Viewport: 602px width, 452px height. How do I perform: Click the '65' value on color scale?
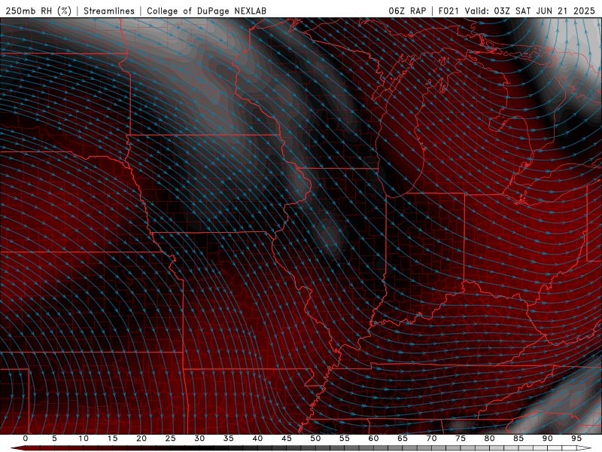click(403, 438)
